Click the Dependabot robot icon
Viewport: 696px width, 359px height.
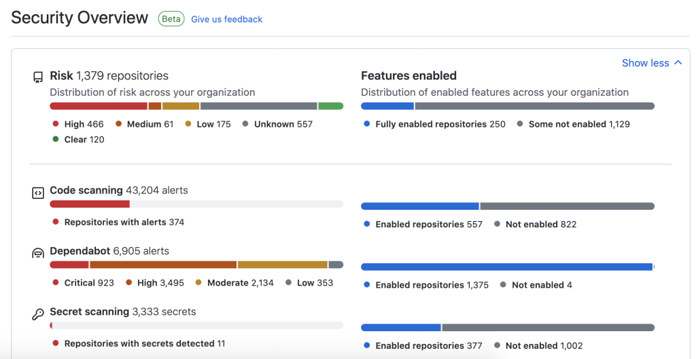38,253
